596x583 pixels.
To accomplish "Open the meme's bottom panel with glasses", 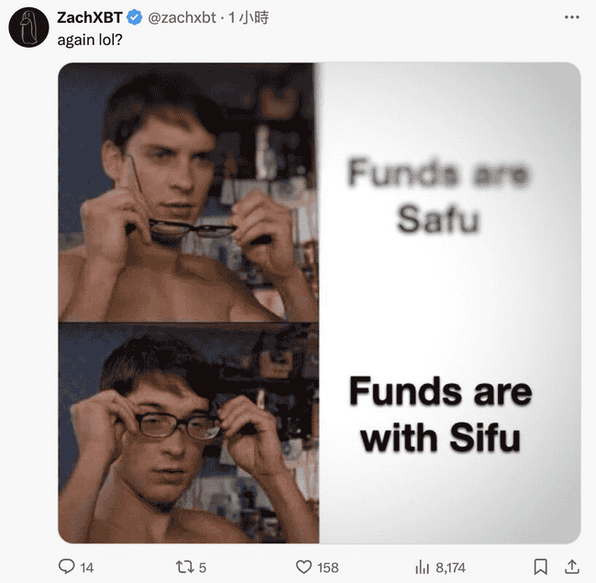I will [189, 433].
